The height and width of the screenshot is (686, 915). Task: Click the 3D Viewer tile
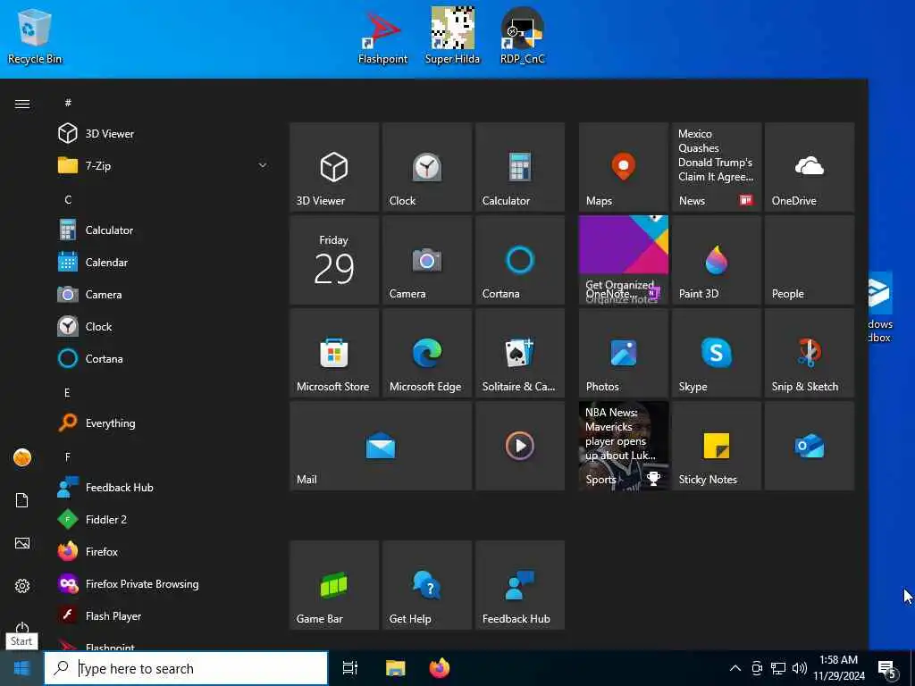334,167
